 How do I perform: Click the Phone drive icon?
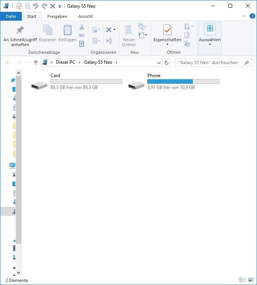pos(136,85)
